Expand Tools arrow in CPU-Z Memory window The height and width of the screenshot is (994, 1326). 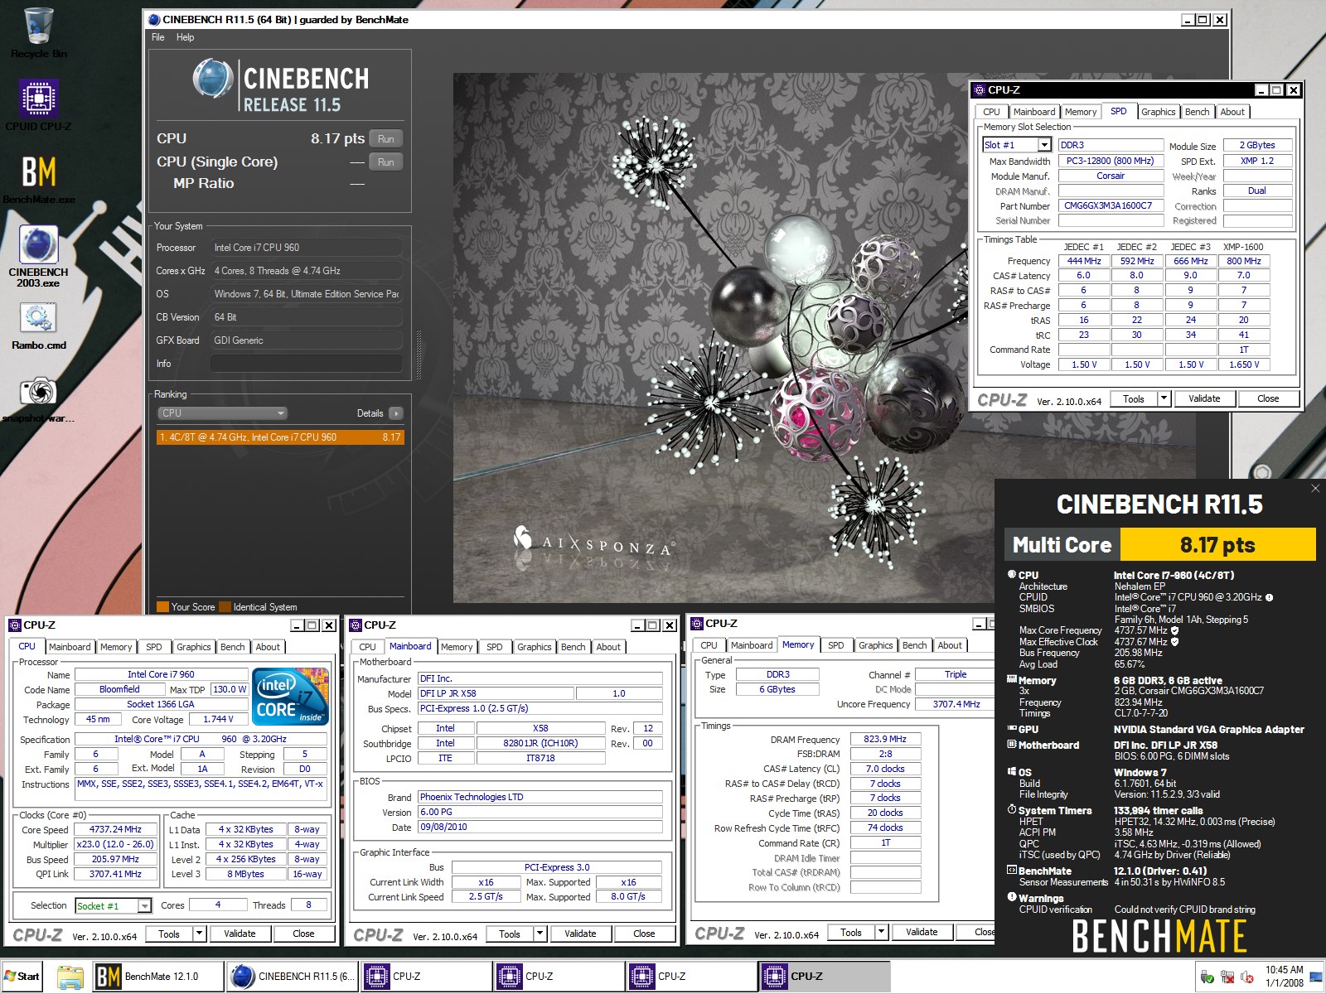coord(881,933)
